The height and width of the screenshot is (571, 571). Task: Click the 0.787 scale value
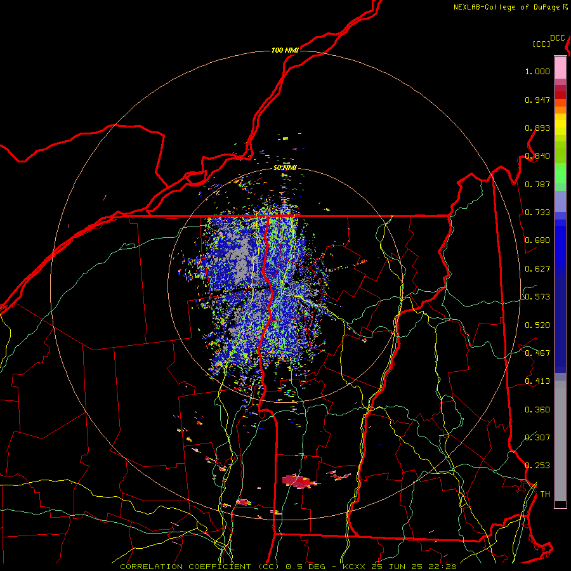click(537, 184)
